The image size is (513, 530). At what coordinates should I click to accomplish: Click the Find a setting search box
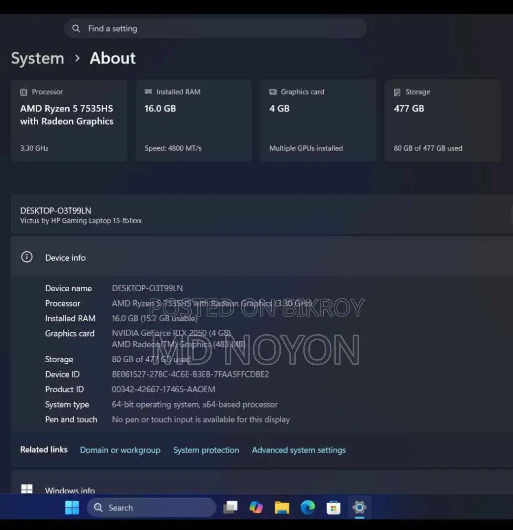click(215, 29)
